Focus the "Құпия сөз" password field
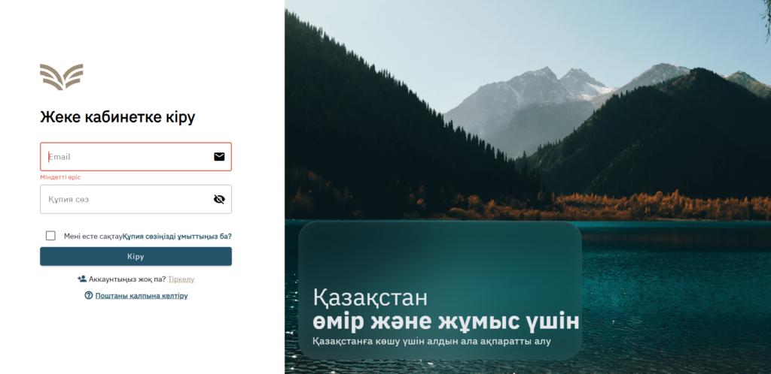Image resolution: width=771 pixels, height=374 pixels. pos(128,199)
